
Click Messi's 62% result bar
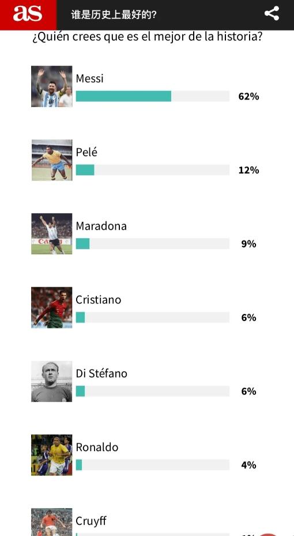[153, 96]
